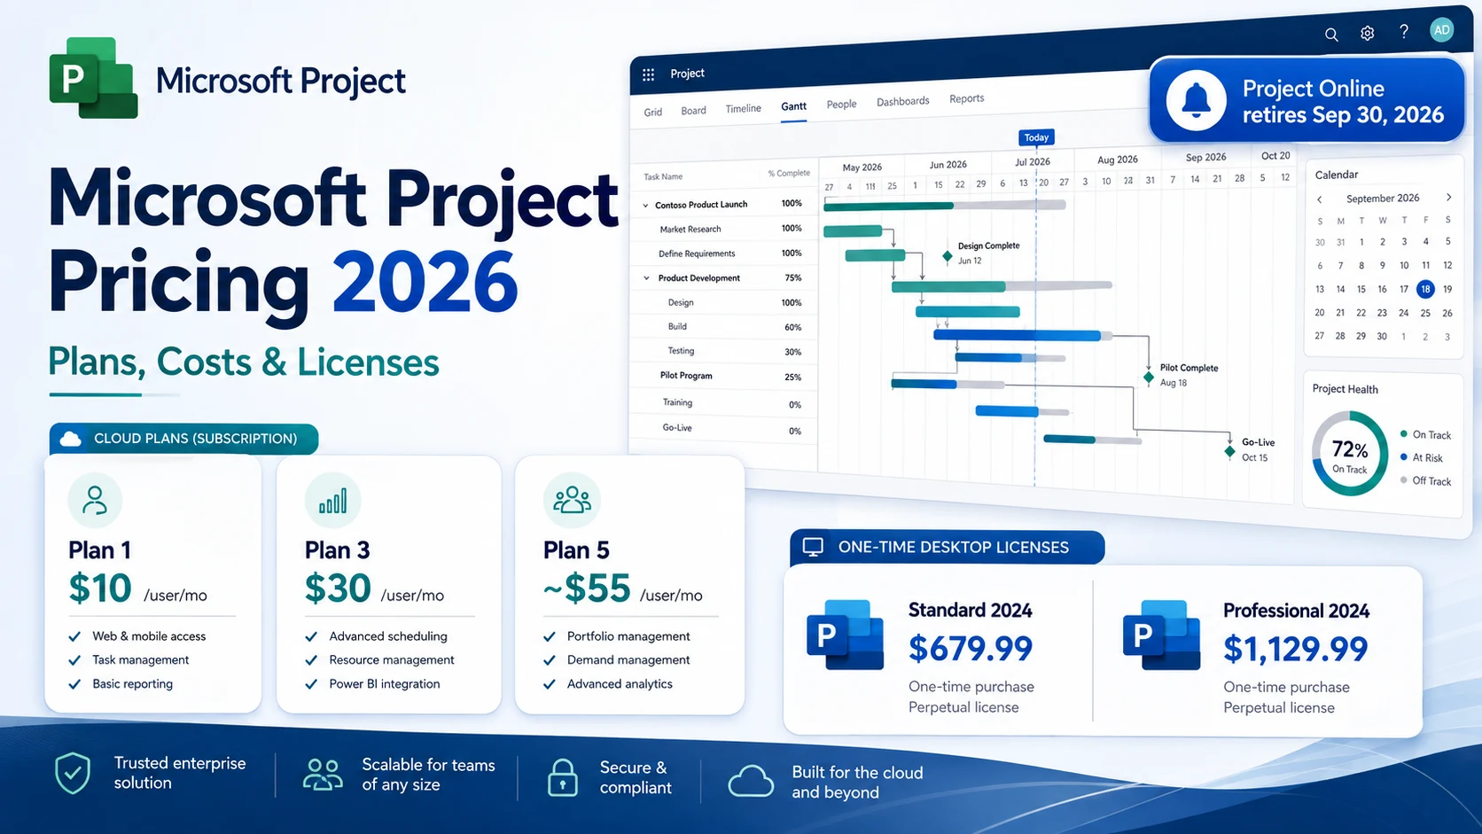Click the $679.99 Standard price

(x=971, y=649)
